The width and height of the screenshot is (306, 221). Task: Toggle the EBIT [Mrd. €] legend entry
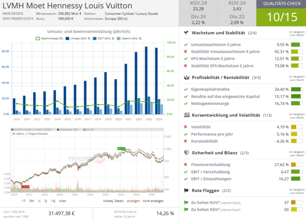point(104,38)
